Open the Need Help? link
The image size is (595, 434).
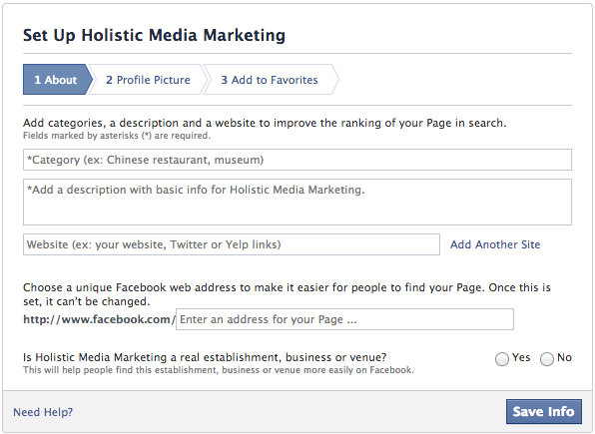point(43,412)
